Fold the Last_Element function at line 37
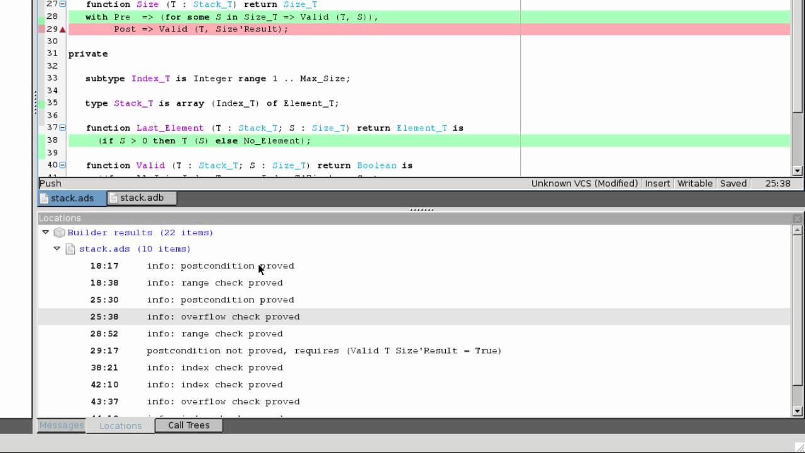Viewport: 805px width, 453px height. pos(62,128)
